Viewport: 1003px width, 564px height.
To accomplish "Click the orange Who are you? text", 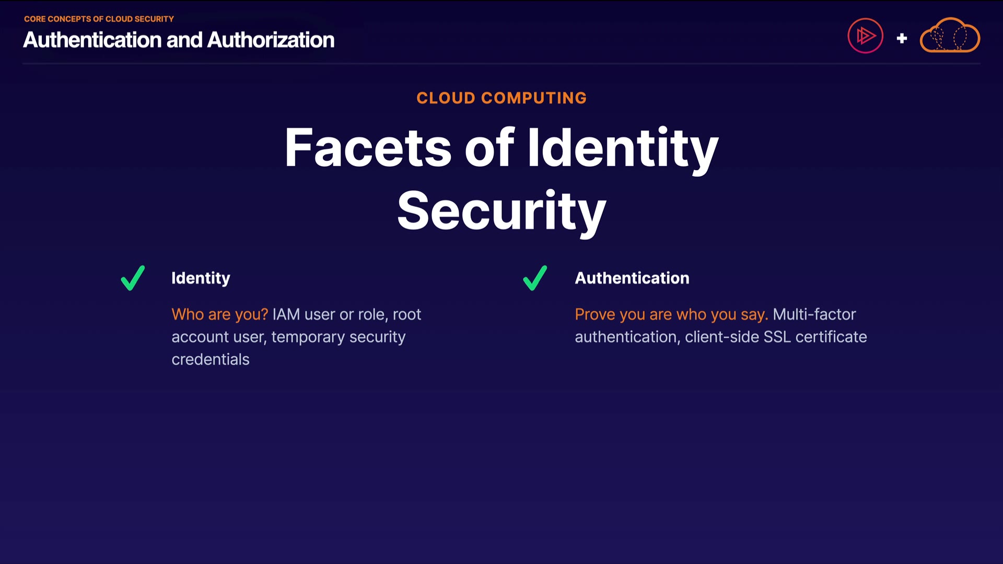I will pyautogui.click(x=219, y=314).
